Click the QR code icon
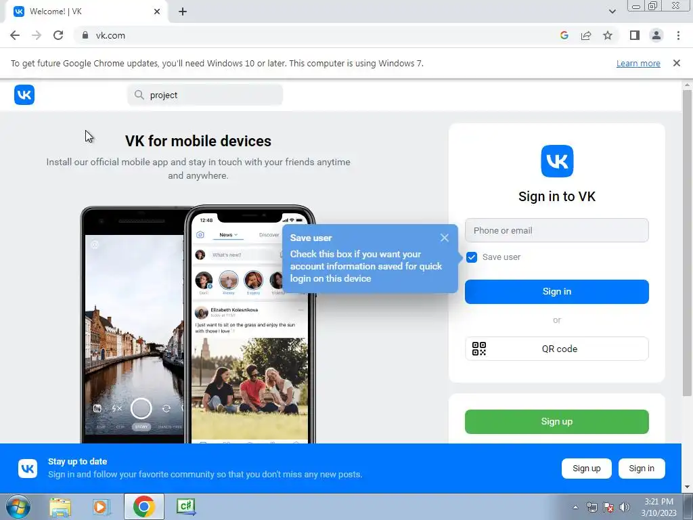 coord(479,349)
